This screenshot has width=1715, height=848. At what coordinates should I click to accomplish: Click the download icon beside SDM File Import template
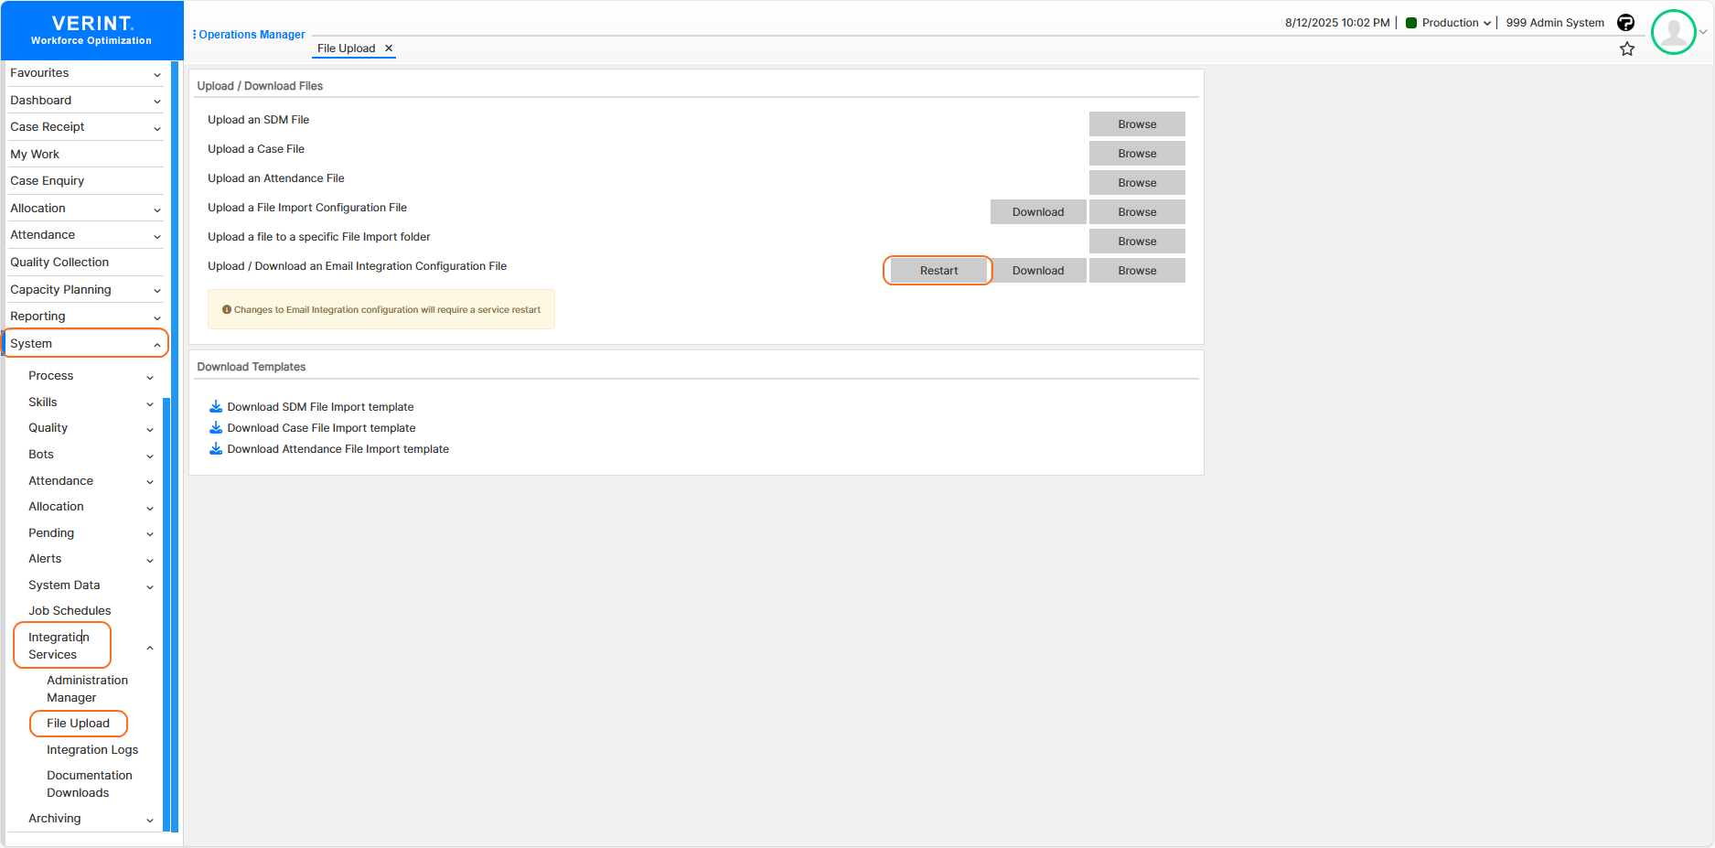216,406
